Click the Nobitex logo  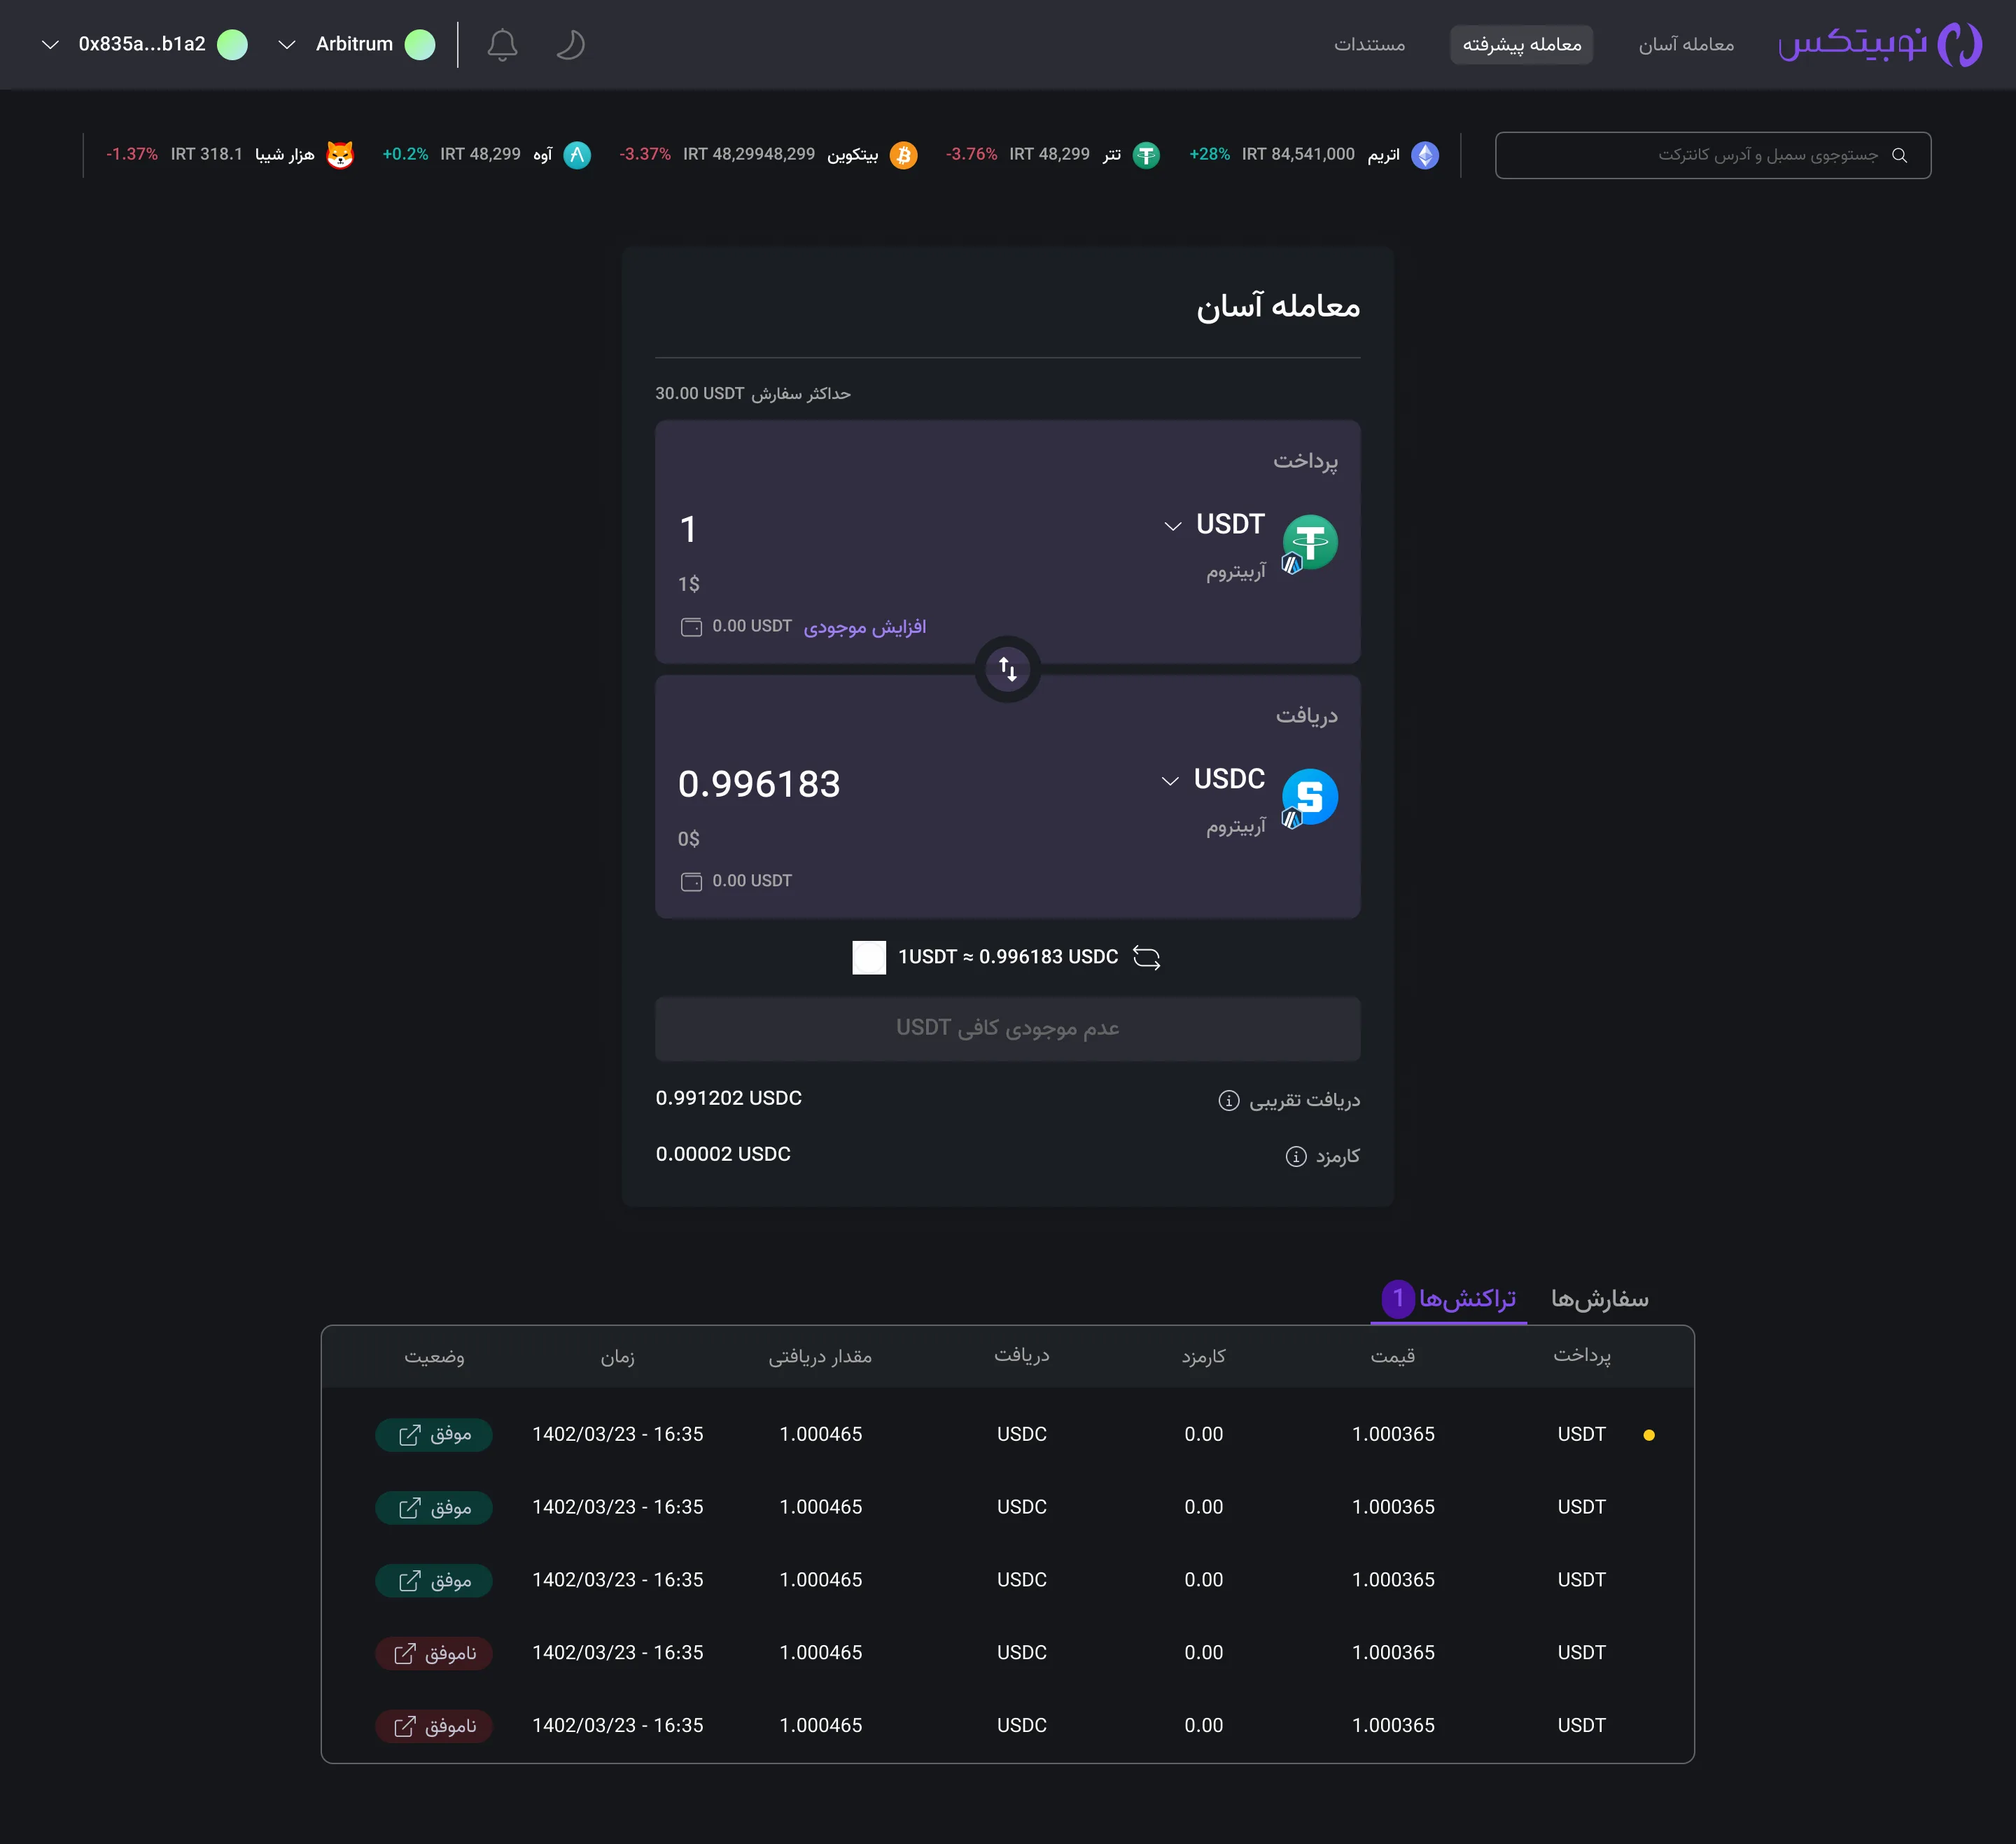point(1879,44)
